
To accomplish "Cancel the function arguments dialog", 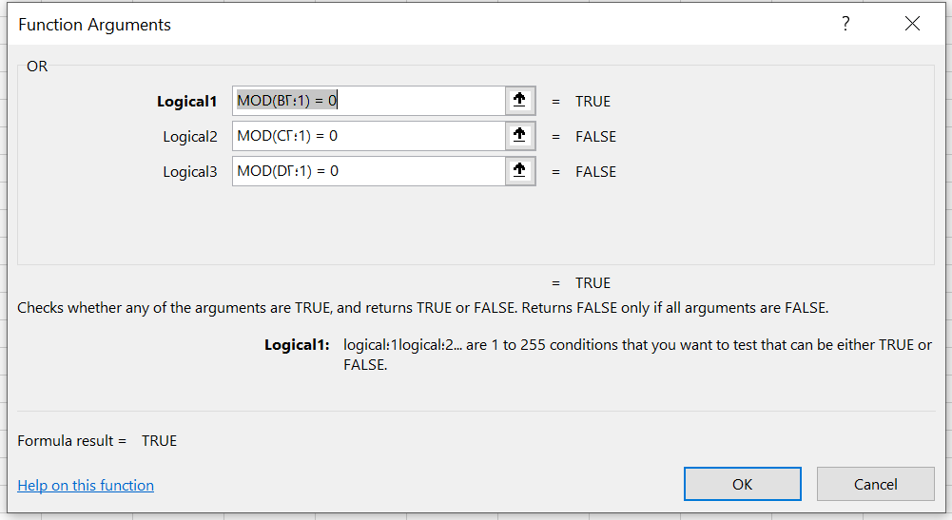I will (875, 484).
